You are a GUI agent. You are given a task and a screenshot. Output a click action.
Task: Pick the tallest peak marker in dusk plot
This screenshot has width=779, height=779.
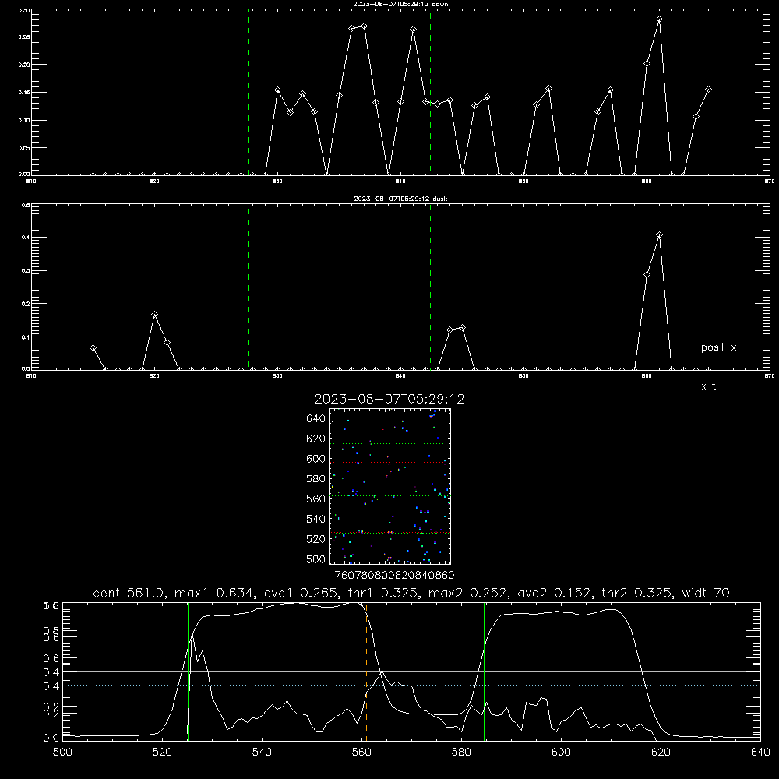click(x=659, y=235)
